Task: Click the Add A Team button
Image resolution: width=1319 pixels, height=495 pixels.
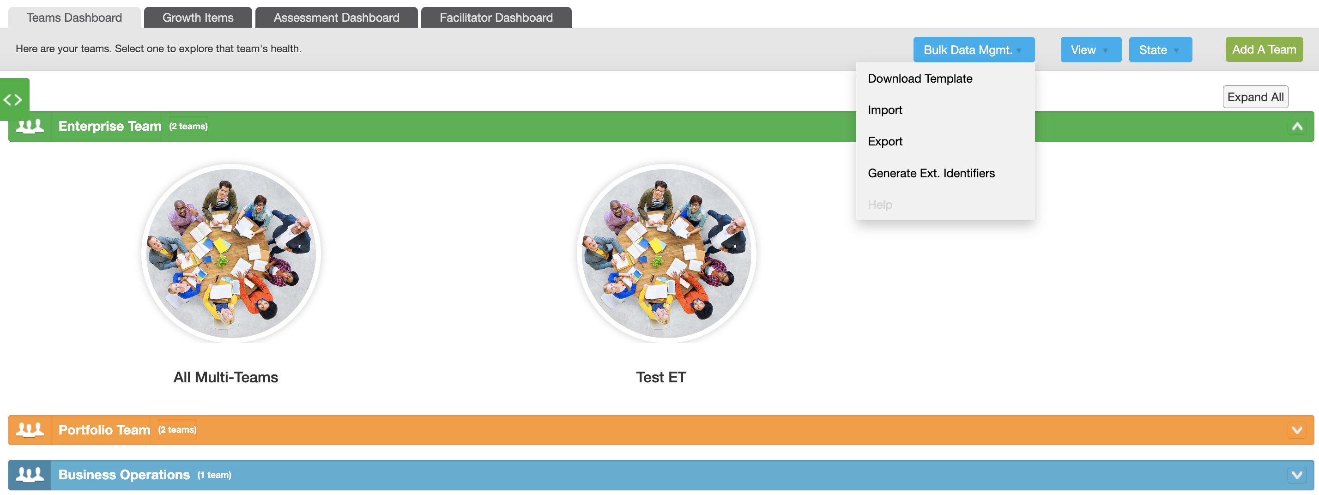Action: point(1264,49)
